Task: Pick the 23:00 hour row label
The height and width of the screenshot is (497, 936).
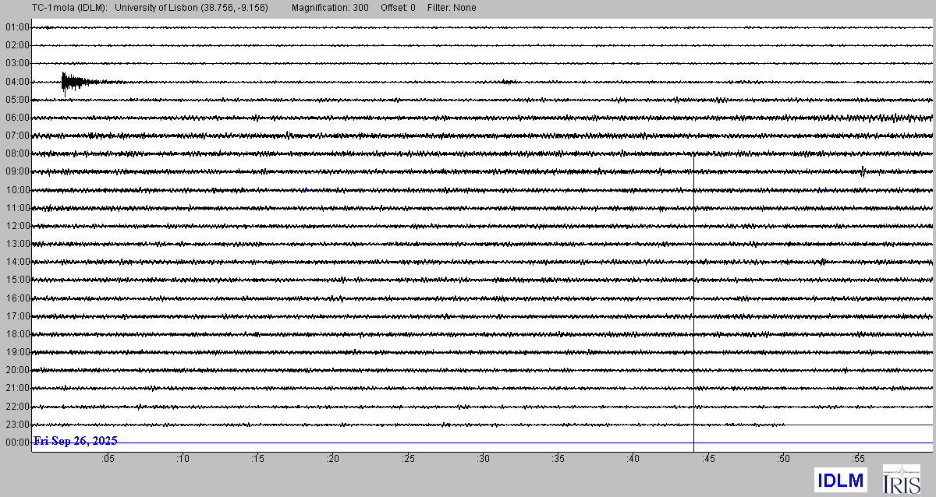Action: (17, 425)
